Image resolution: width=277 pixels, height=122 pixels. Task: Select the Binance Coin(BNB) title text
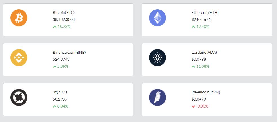coord(69,53)
